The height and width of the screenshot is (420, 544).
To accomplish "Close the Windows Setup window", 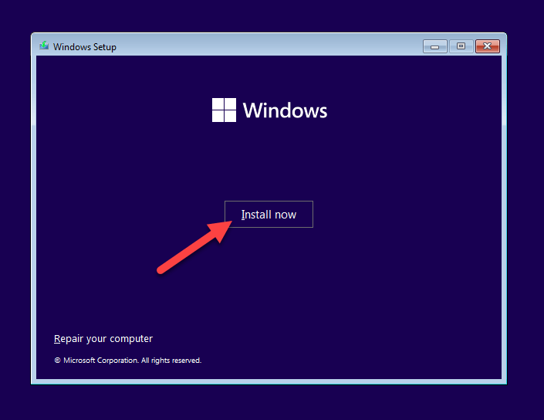I will [488, 46].
